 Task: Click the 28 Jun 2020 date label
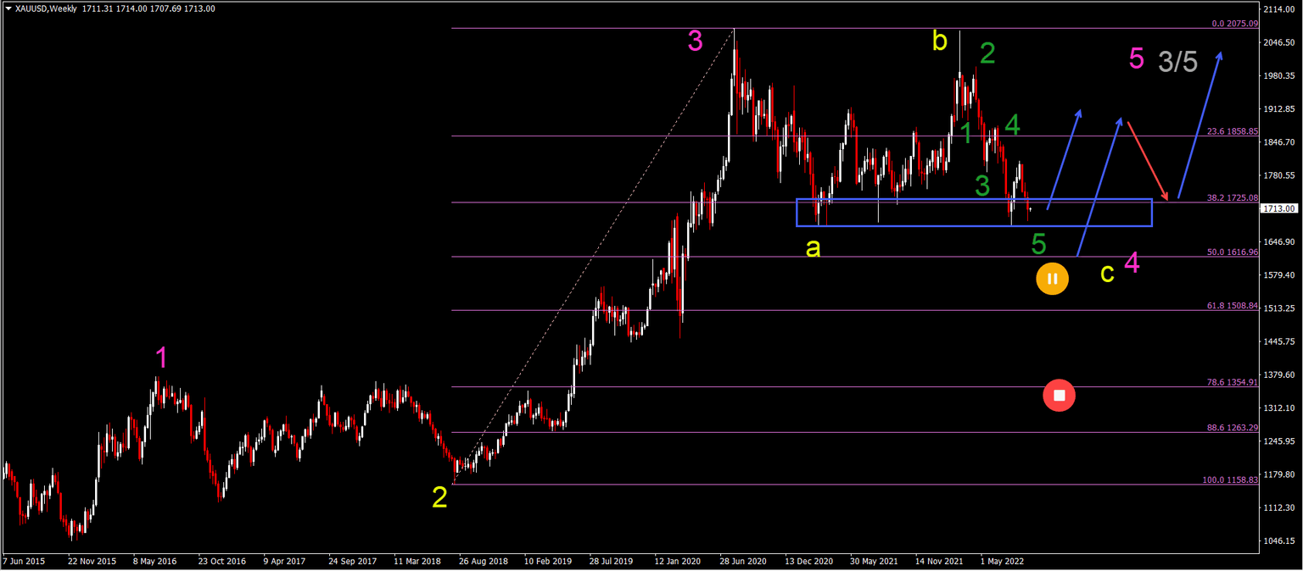(742, 561)
